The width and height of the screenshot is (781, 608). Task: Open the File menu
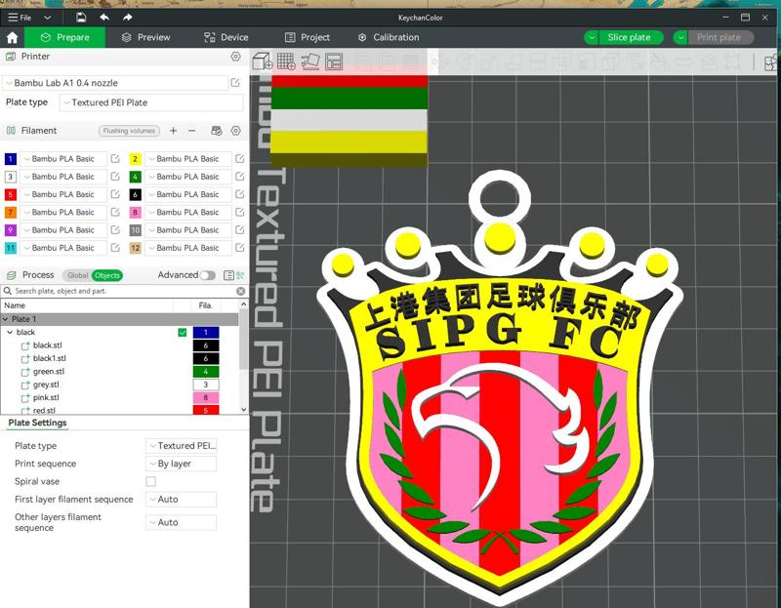point(20,18)
